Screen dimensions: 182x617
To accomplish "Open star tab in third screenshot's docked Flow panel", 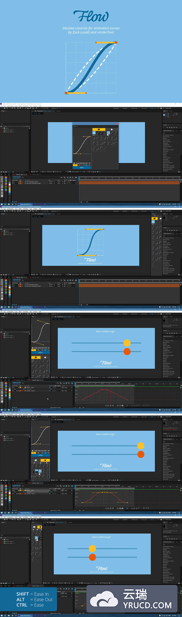I will pos(45,357).
